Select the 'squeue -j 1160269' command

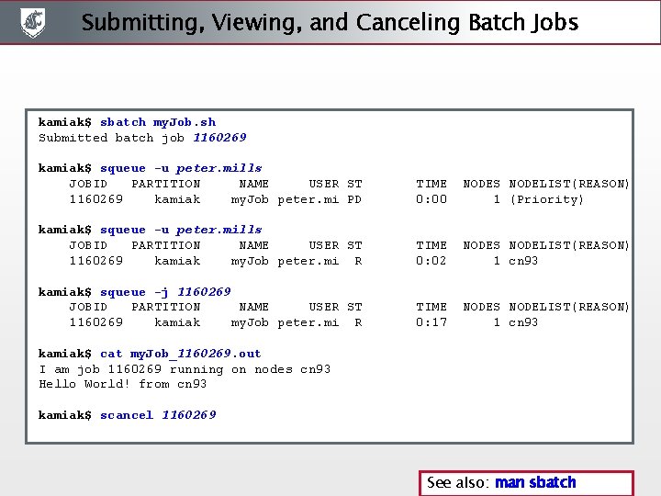click(165, 292)
